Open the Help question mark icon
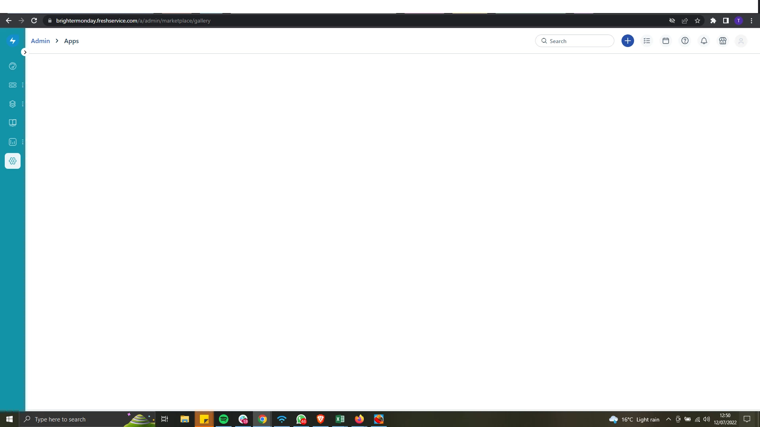Viewport: 760px width, 427px height. [x=685, y=41]
